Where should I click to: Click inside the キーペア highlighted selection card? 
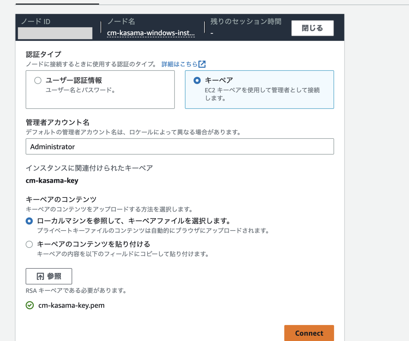260,89
